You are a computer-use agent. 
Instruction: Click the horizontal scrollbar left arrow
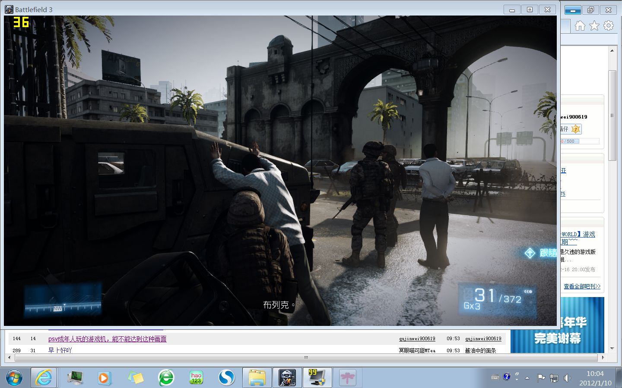9,357
